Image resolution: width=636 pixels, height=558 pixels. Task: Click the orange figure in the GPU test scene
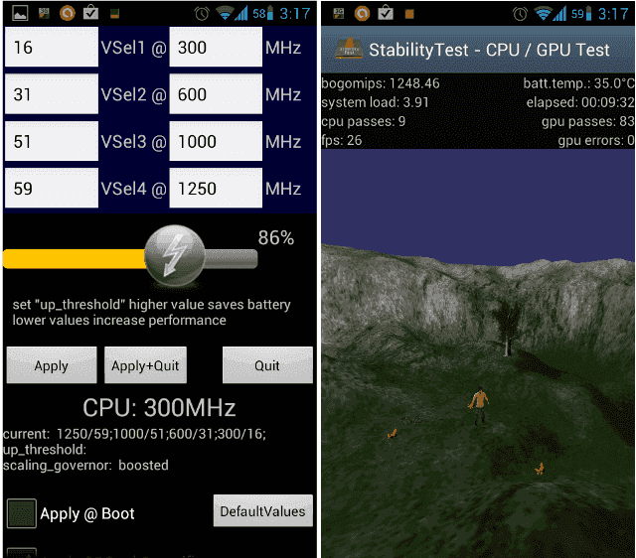click(x=479, y=405)
